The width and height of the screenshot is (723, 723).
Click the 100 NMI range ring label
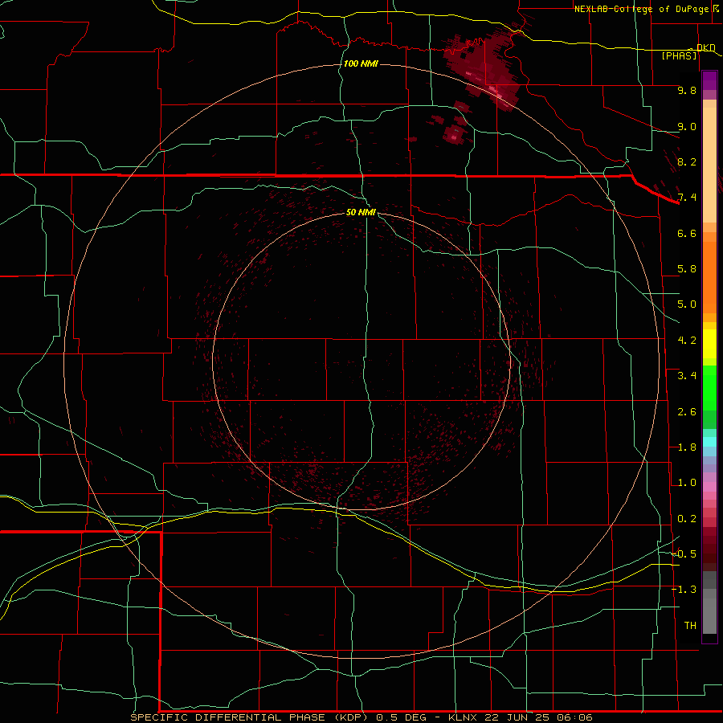pyautogui.click(x=361, y=63)
